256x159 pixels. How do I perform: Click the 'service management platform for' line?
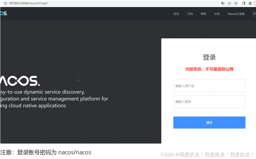point(54,99)
